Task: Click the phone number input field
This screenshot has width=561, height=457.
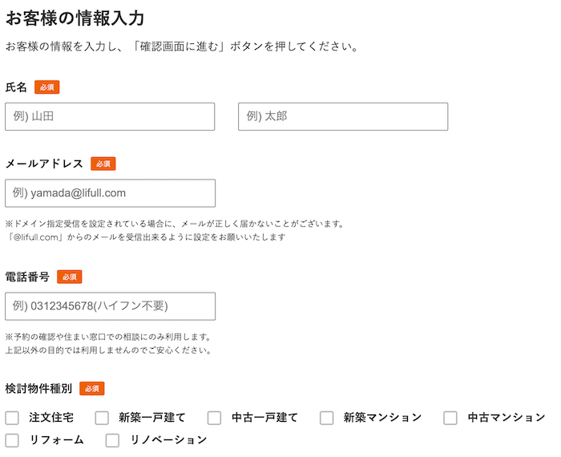Action: pos(111,306)
